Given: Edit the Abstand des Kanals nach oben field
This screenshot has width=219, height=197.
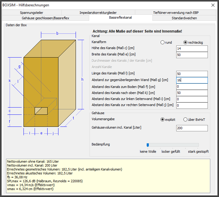Looking at the screenshot, I should 192,93.
